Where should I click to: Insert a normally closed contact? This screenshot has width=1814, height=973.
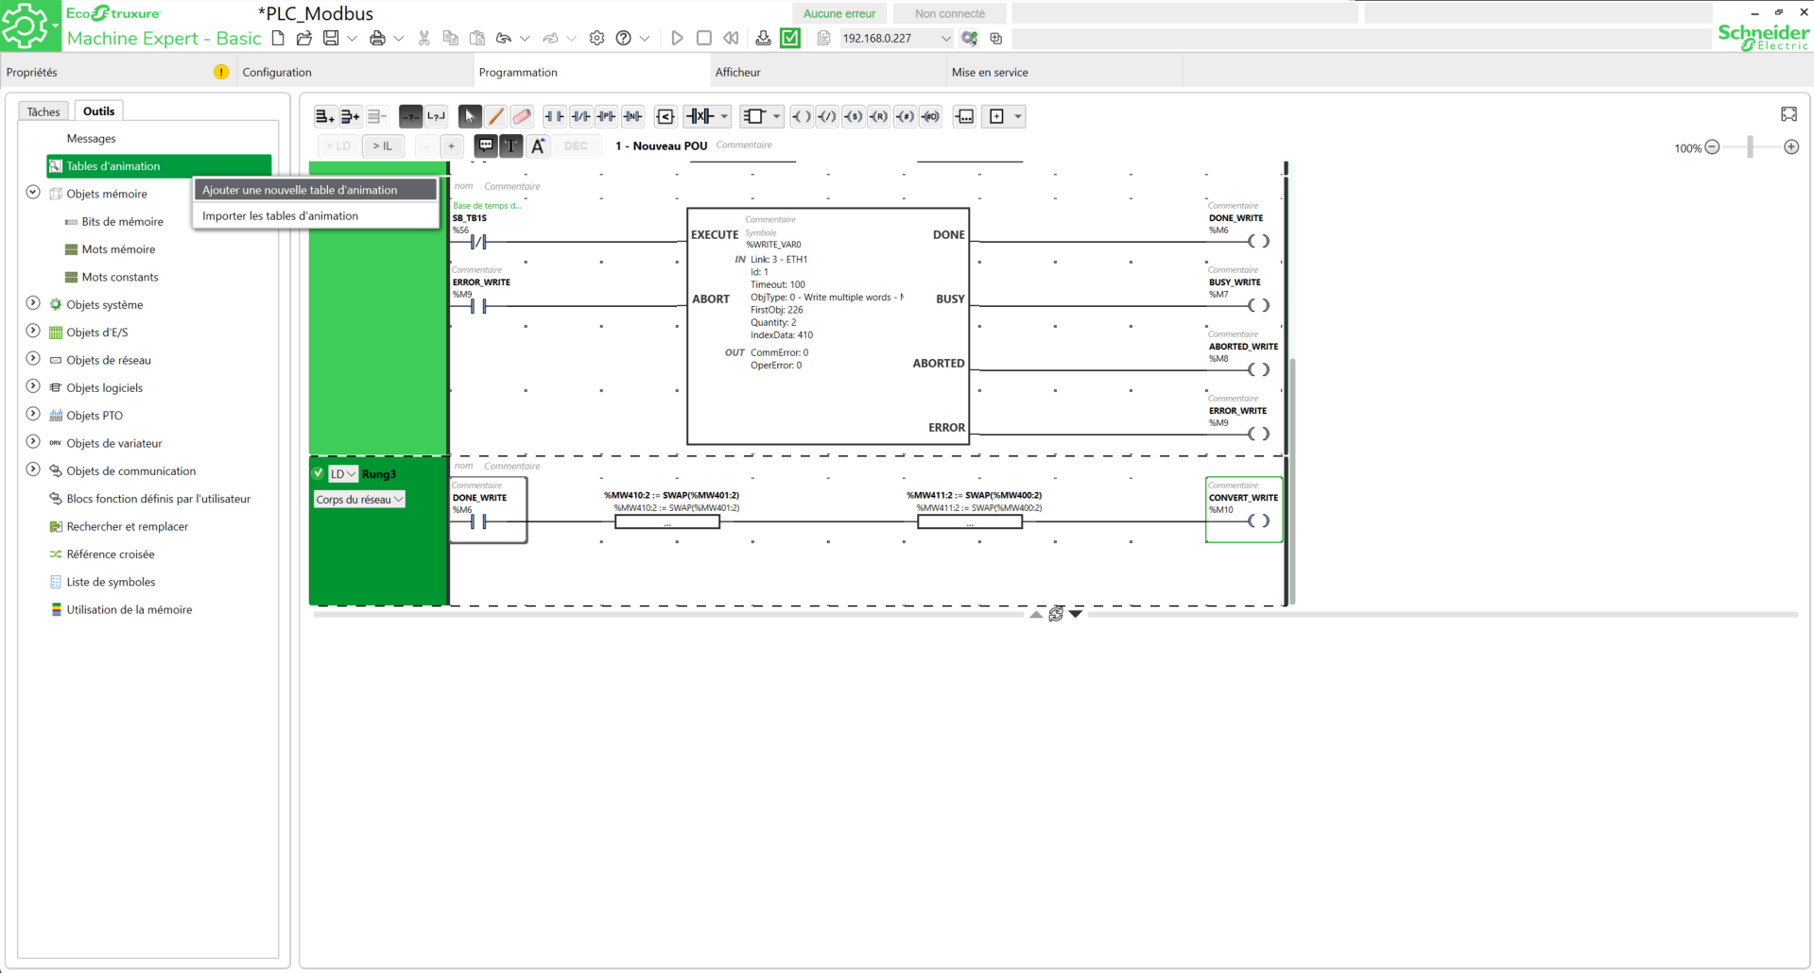[580, 116]
